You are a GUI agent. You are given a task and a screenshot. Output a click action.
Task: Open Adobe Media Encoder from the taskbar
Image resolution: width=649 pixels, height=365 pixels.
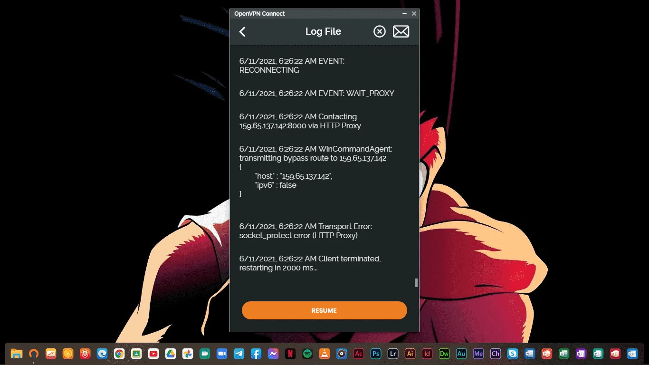(478, 354)
